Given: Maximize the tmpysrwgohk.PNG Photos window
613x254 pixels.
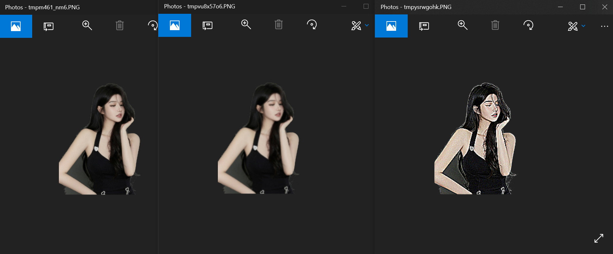Looking at the screenshot, I should (x=582, y=7).
